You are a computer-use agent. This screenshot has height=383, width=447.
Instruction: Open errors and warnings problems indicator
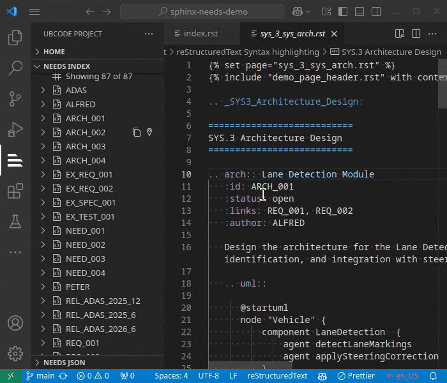93,376
